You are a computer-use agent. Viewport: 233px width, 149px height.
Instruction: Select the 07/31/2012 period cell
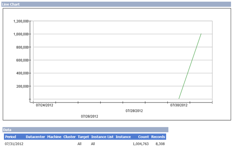coord(14,144)
